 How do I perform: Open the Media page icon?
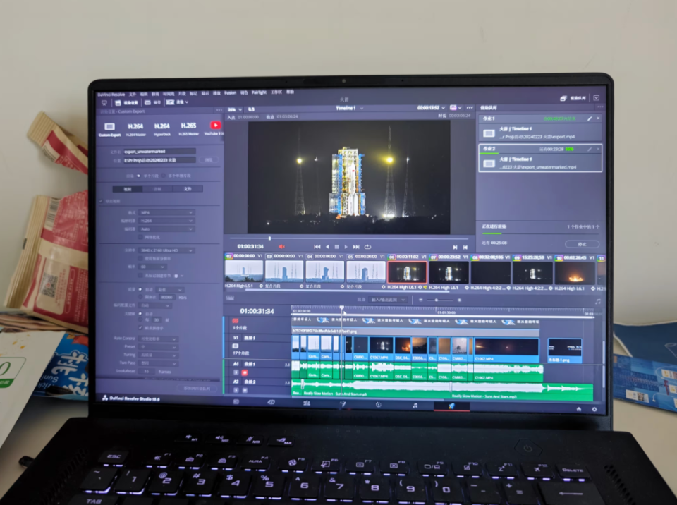point(236,402)
